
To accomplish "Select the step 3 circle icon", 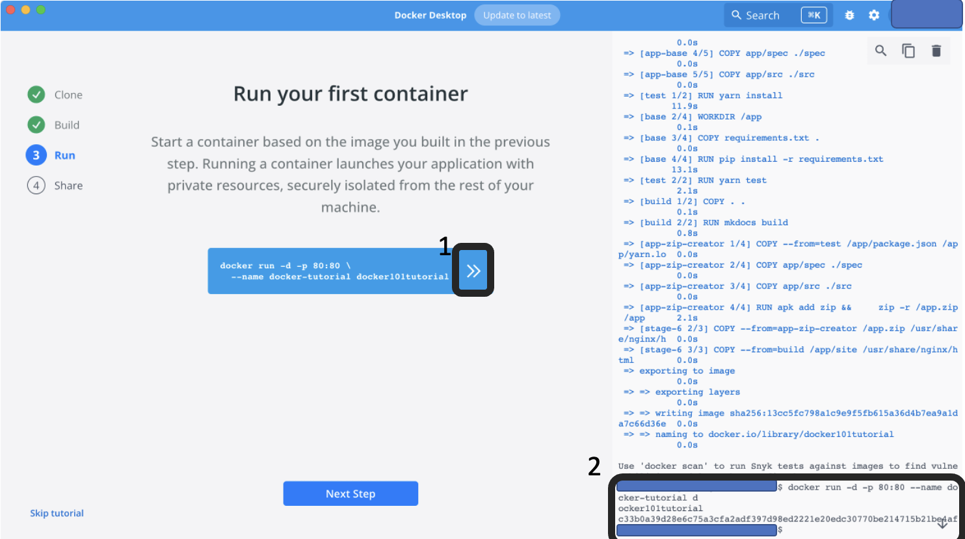I will 36,155.
